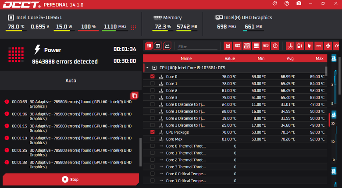Switch to graph-only monitoring view
Screen dimensions: 342x188
[167, 46]
